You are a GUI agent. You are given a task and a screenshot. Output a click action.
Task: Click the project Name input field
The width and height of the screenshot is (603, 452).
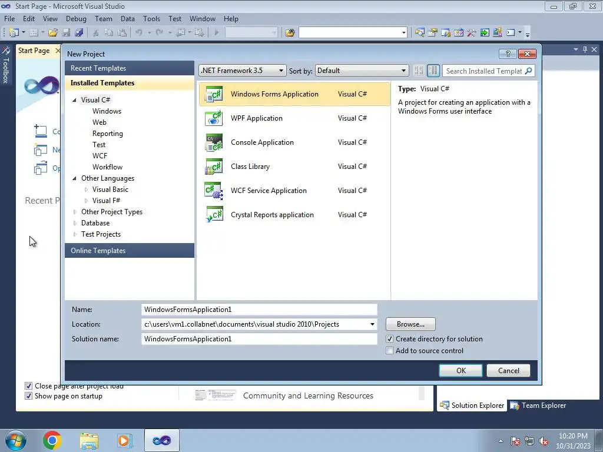tap(259, 310)
